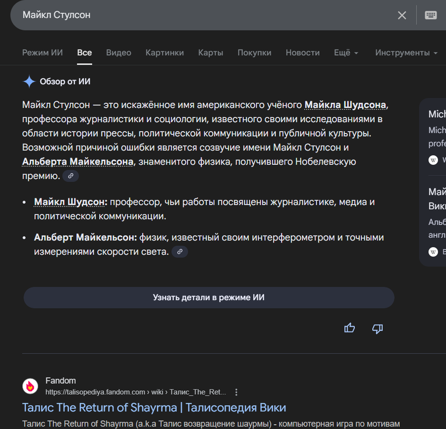Image resolution: width=446 pixels, height=429 pixels.
Task: Click the 'Альберта Майкельсона' underlined link
Action: tap(78, 162)
